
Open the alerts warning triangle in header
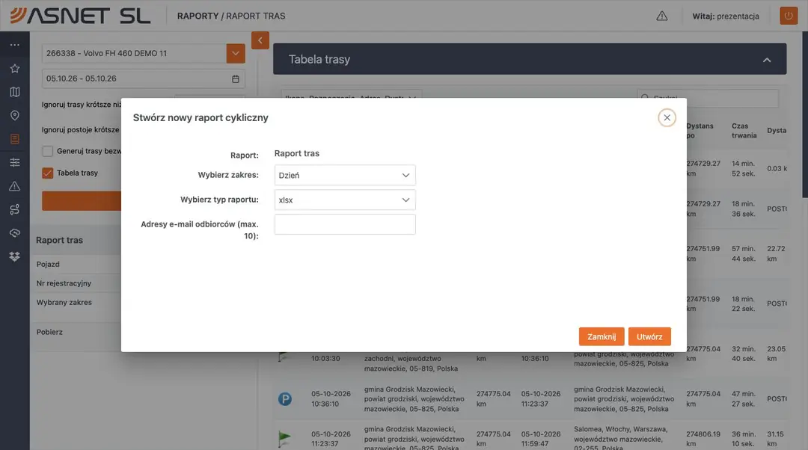point(661,16)
